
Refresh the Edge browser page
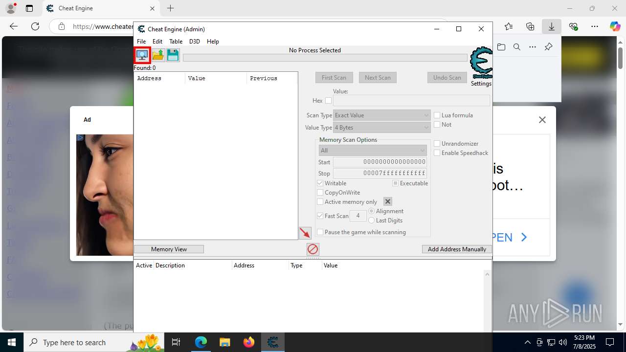click(x=35, y=26)
